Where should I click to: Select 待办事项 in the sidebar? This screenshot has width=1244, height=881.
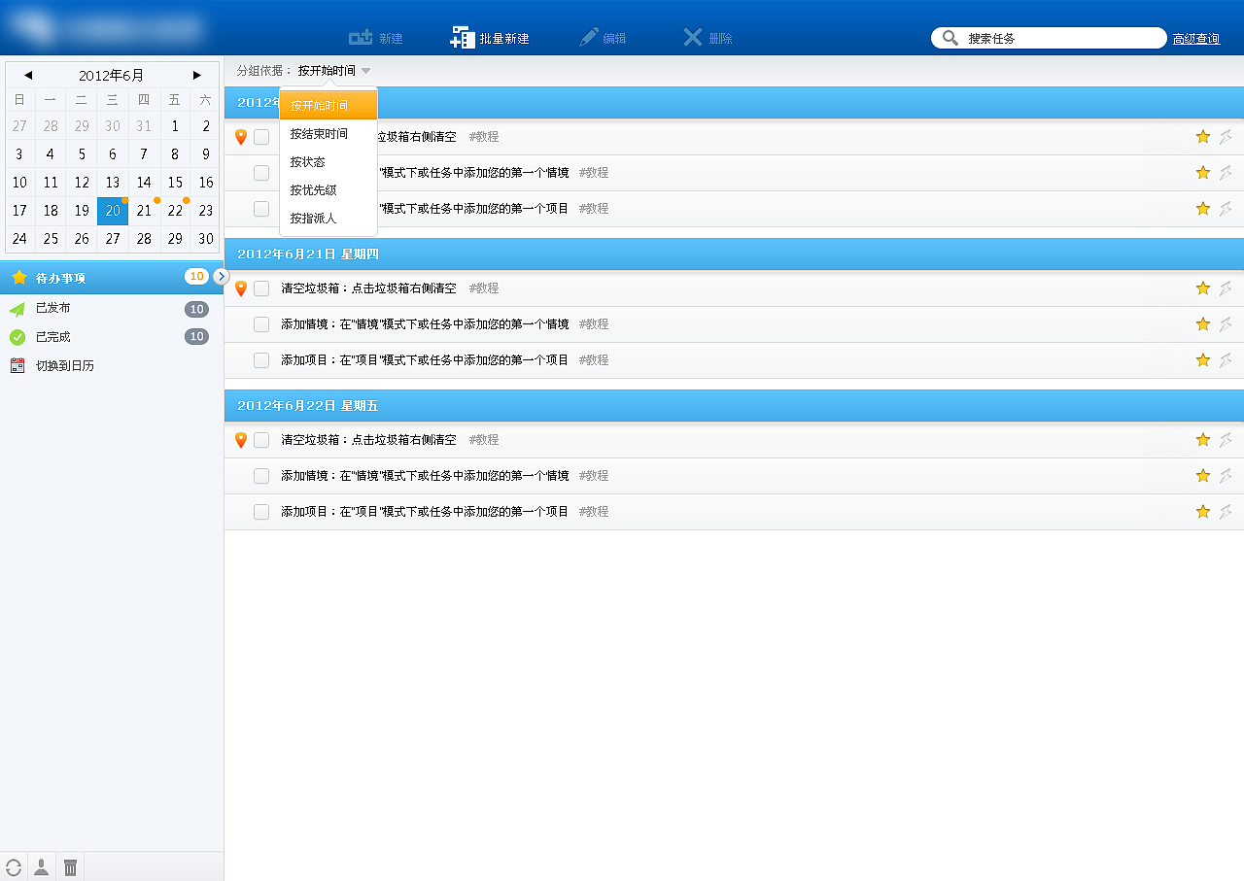[112, 278]
